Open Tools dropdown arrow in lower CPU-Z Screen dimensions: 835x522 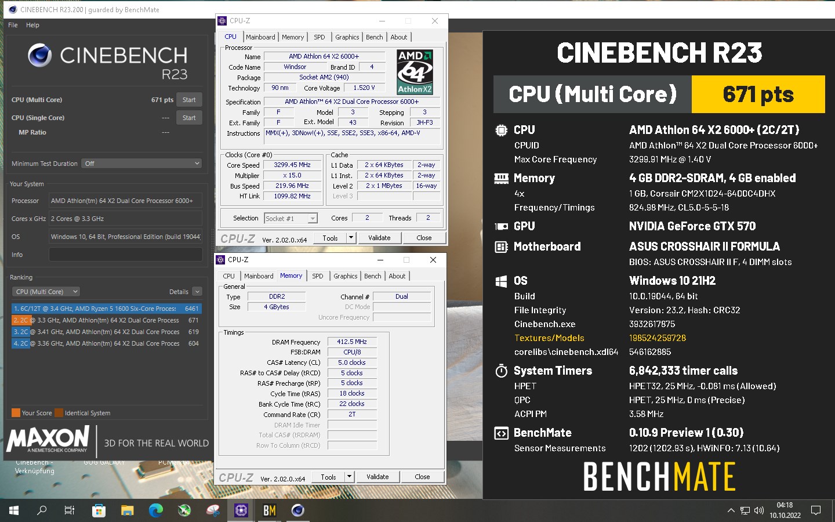click(x=349, y=477)
